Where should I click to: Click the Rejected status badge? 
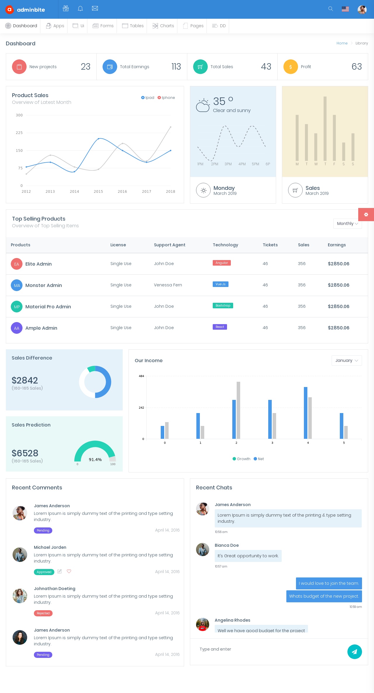[x=43, y=613]
